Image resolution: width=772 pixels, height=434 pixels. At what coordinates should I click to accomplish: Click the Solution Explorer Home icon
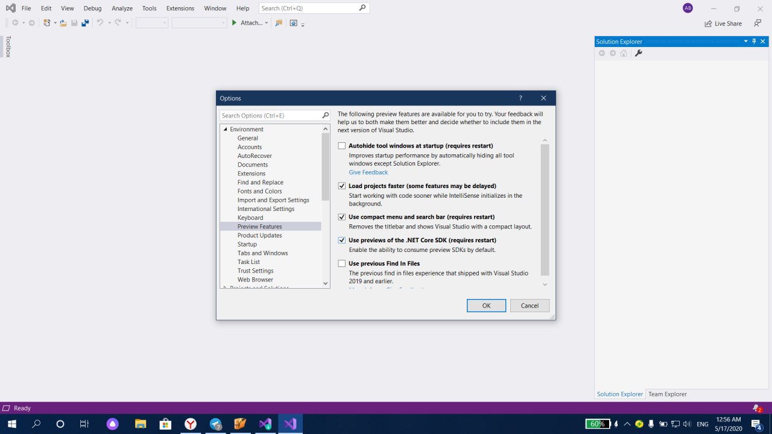coord(624,53)
